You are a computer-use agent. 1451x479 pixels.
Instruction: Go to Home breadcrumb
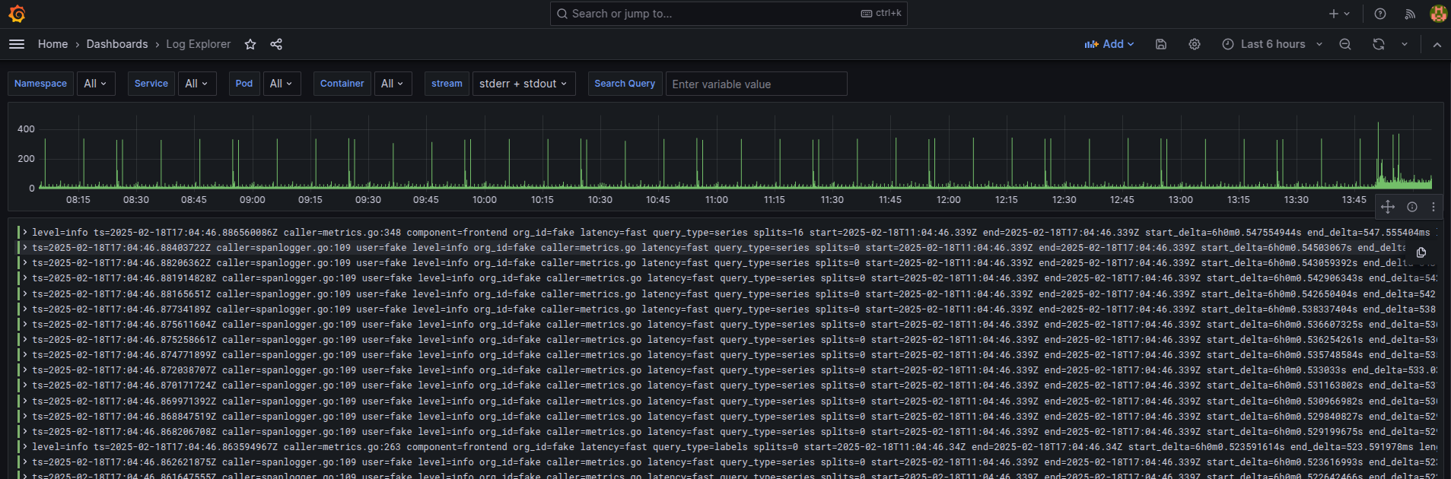tap(53, 44)
